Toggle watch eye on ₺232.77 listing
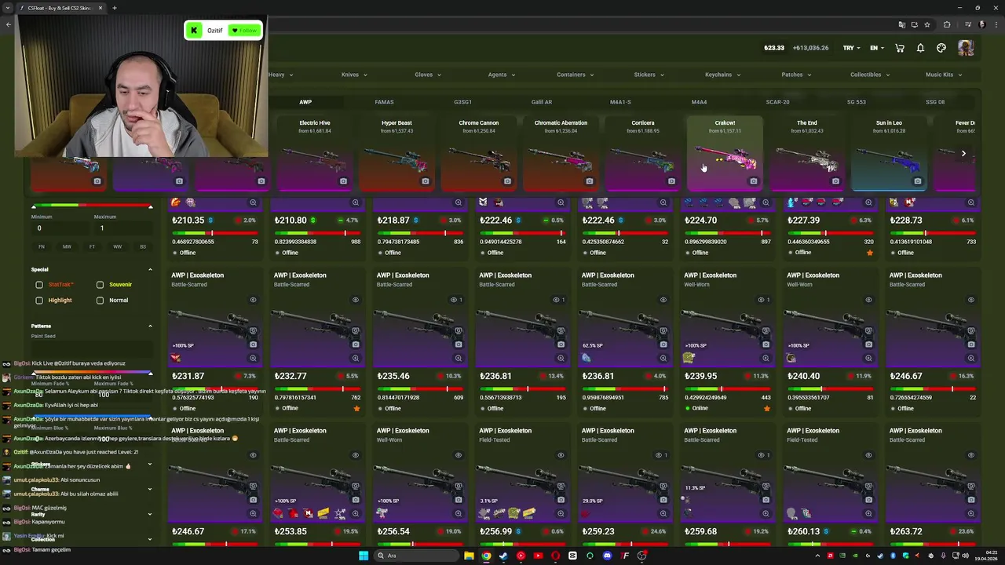The image size is (1005, 565). 356,300
